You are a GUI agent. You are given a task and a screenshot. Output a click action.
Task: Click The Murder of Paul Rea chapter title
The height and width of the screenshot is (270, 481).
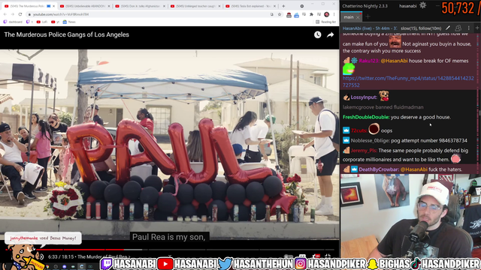pyautogui.click(x=104, y=256)
